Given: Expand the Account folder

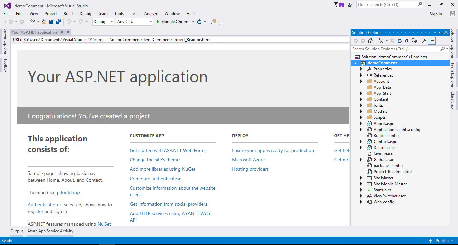Looking at the screenshot, I should point(361,81).
